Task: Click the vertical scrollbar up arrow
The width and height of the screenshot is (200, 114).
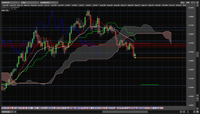Action: pos(197,6)
